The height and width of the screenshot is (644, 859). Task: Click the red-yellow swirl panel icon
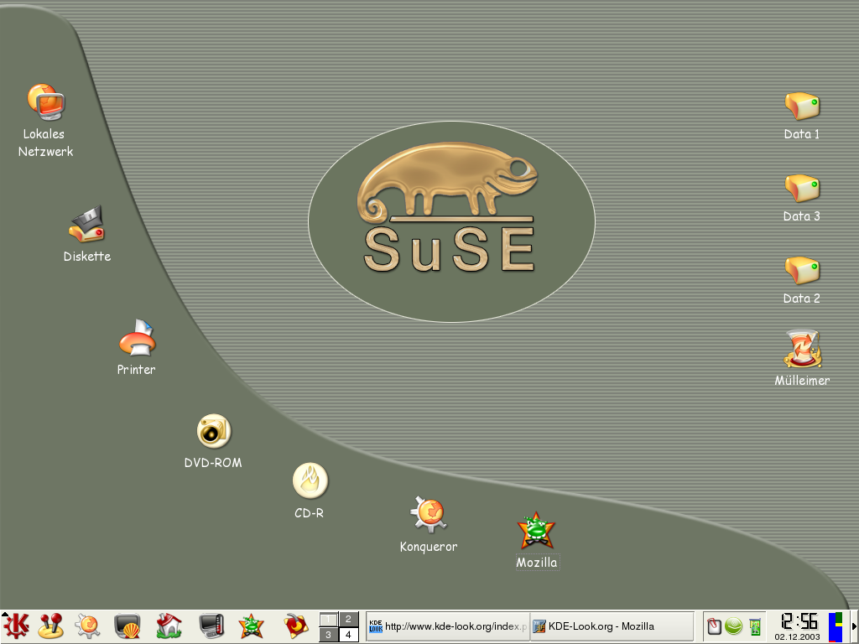(x=296, y=626)
